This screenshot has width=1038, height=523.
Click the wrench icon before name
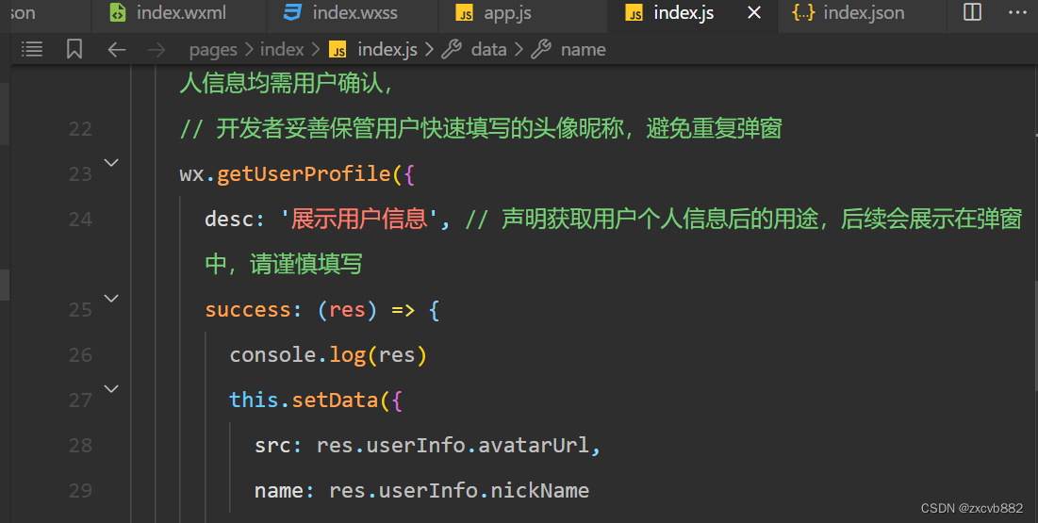tap(541, 49)
